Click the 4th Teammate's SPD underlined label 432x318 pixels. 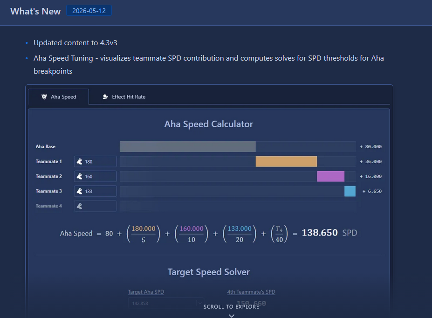point(251,292)
